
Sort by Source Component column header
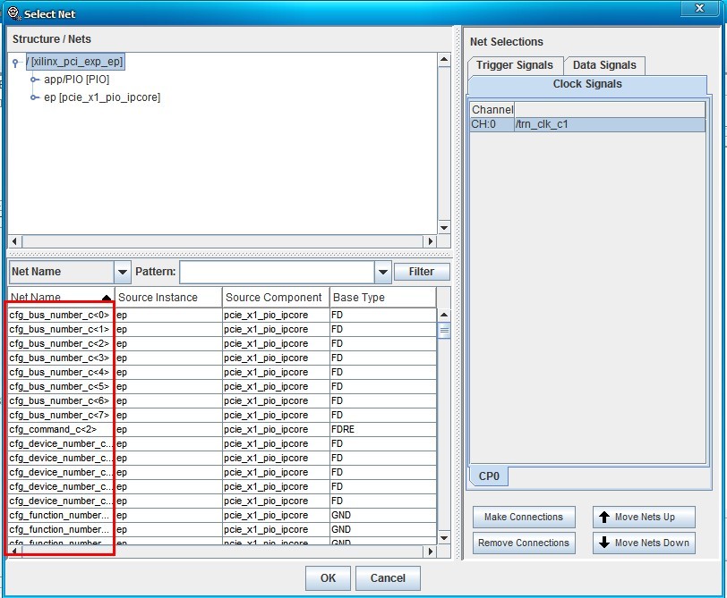click(276, 297)
